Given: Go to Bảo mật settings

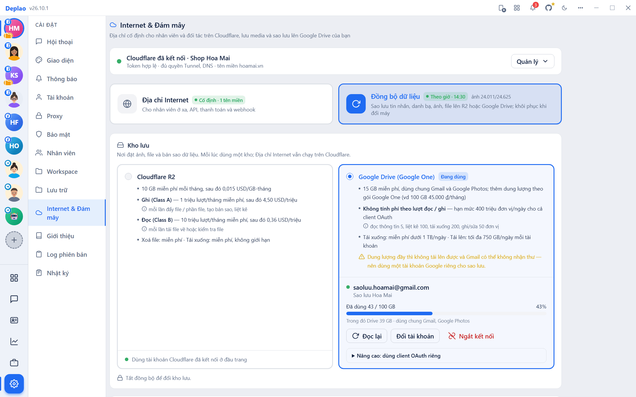Looking at the screenshot, I should (67, 134).
